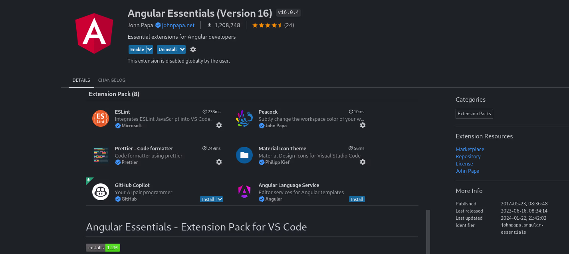Viewport: 569px width, 254px height.
Task: Switch to the CHANGELOG tab
Action: [x=112, y=80]
